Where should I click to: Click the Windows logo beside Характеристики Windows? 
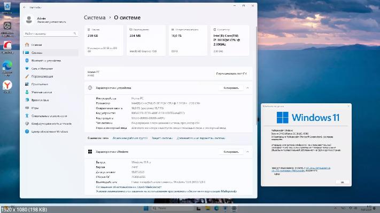pyautogui.click(x=90, y=152)
